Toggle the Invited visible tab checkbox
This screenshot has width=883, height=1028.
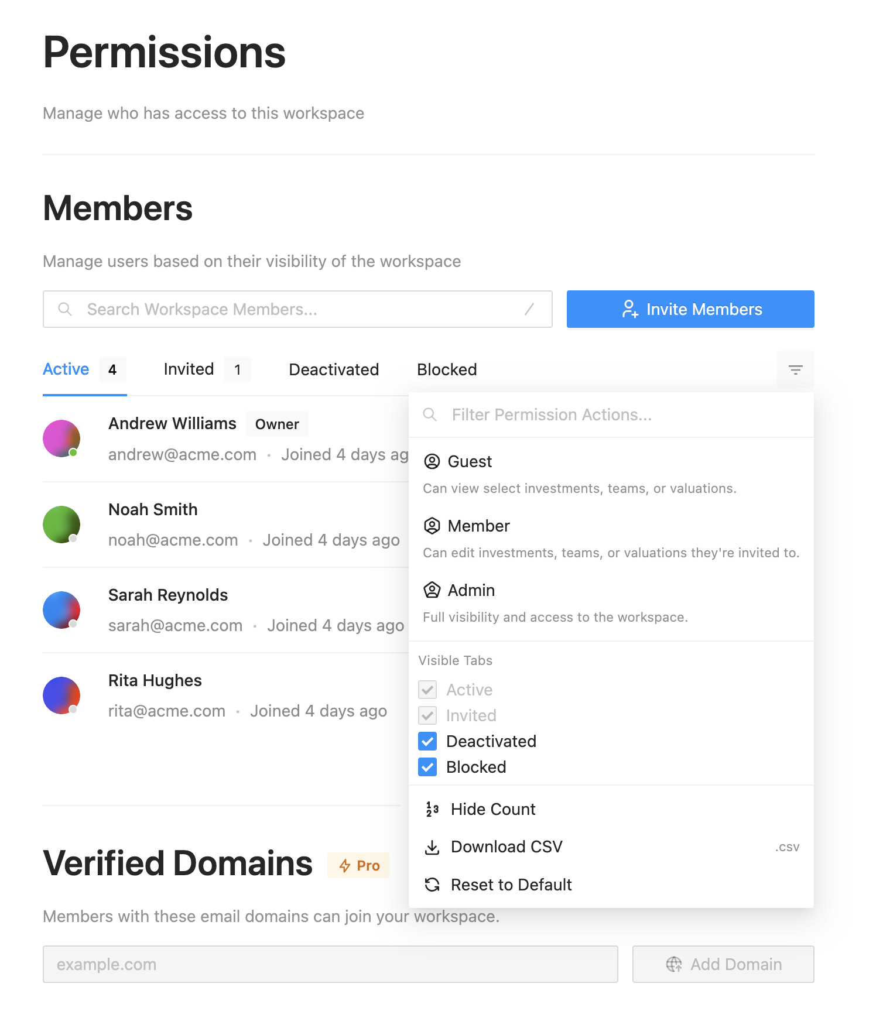coord(427,715)
